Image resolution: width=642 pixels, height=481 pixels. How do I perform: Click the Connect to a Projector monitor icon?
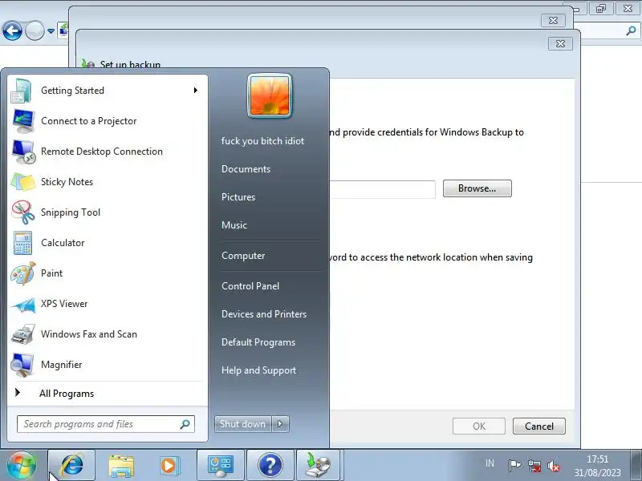coord(23,121)
